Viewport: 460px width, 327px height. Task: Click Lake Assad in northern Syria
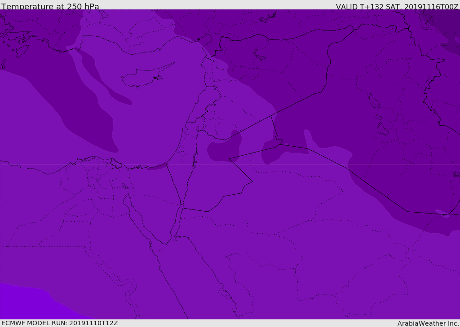coord(260,54)
